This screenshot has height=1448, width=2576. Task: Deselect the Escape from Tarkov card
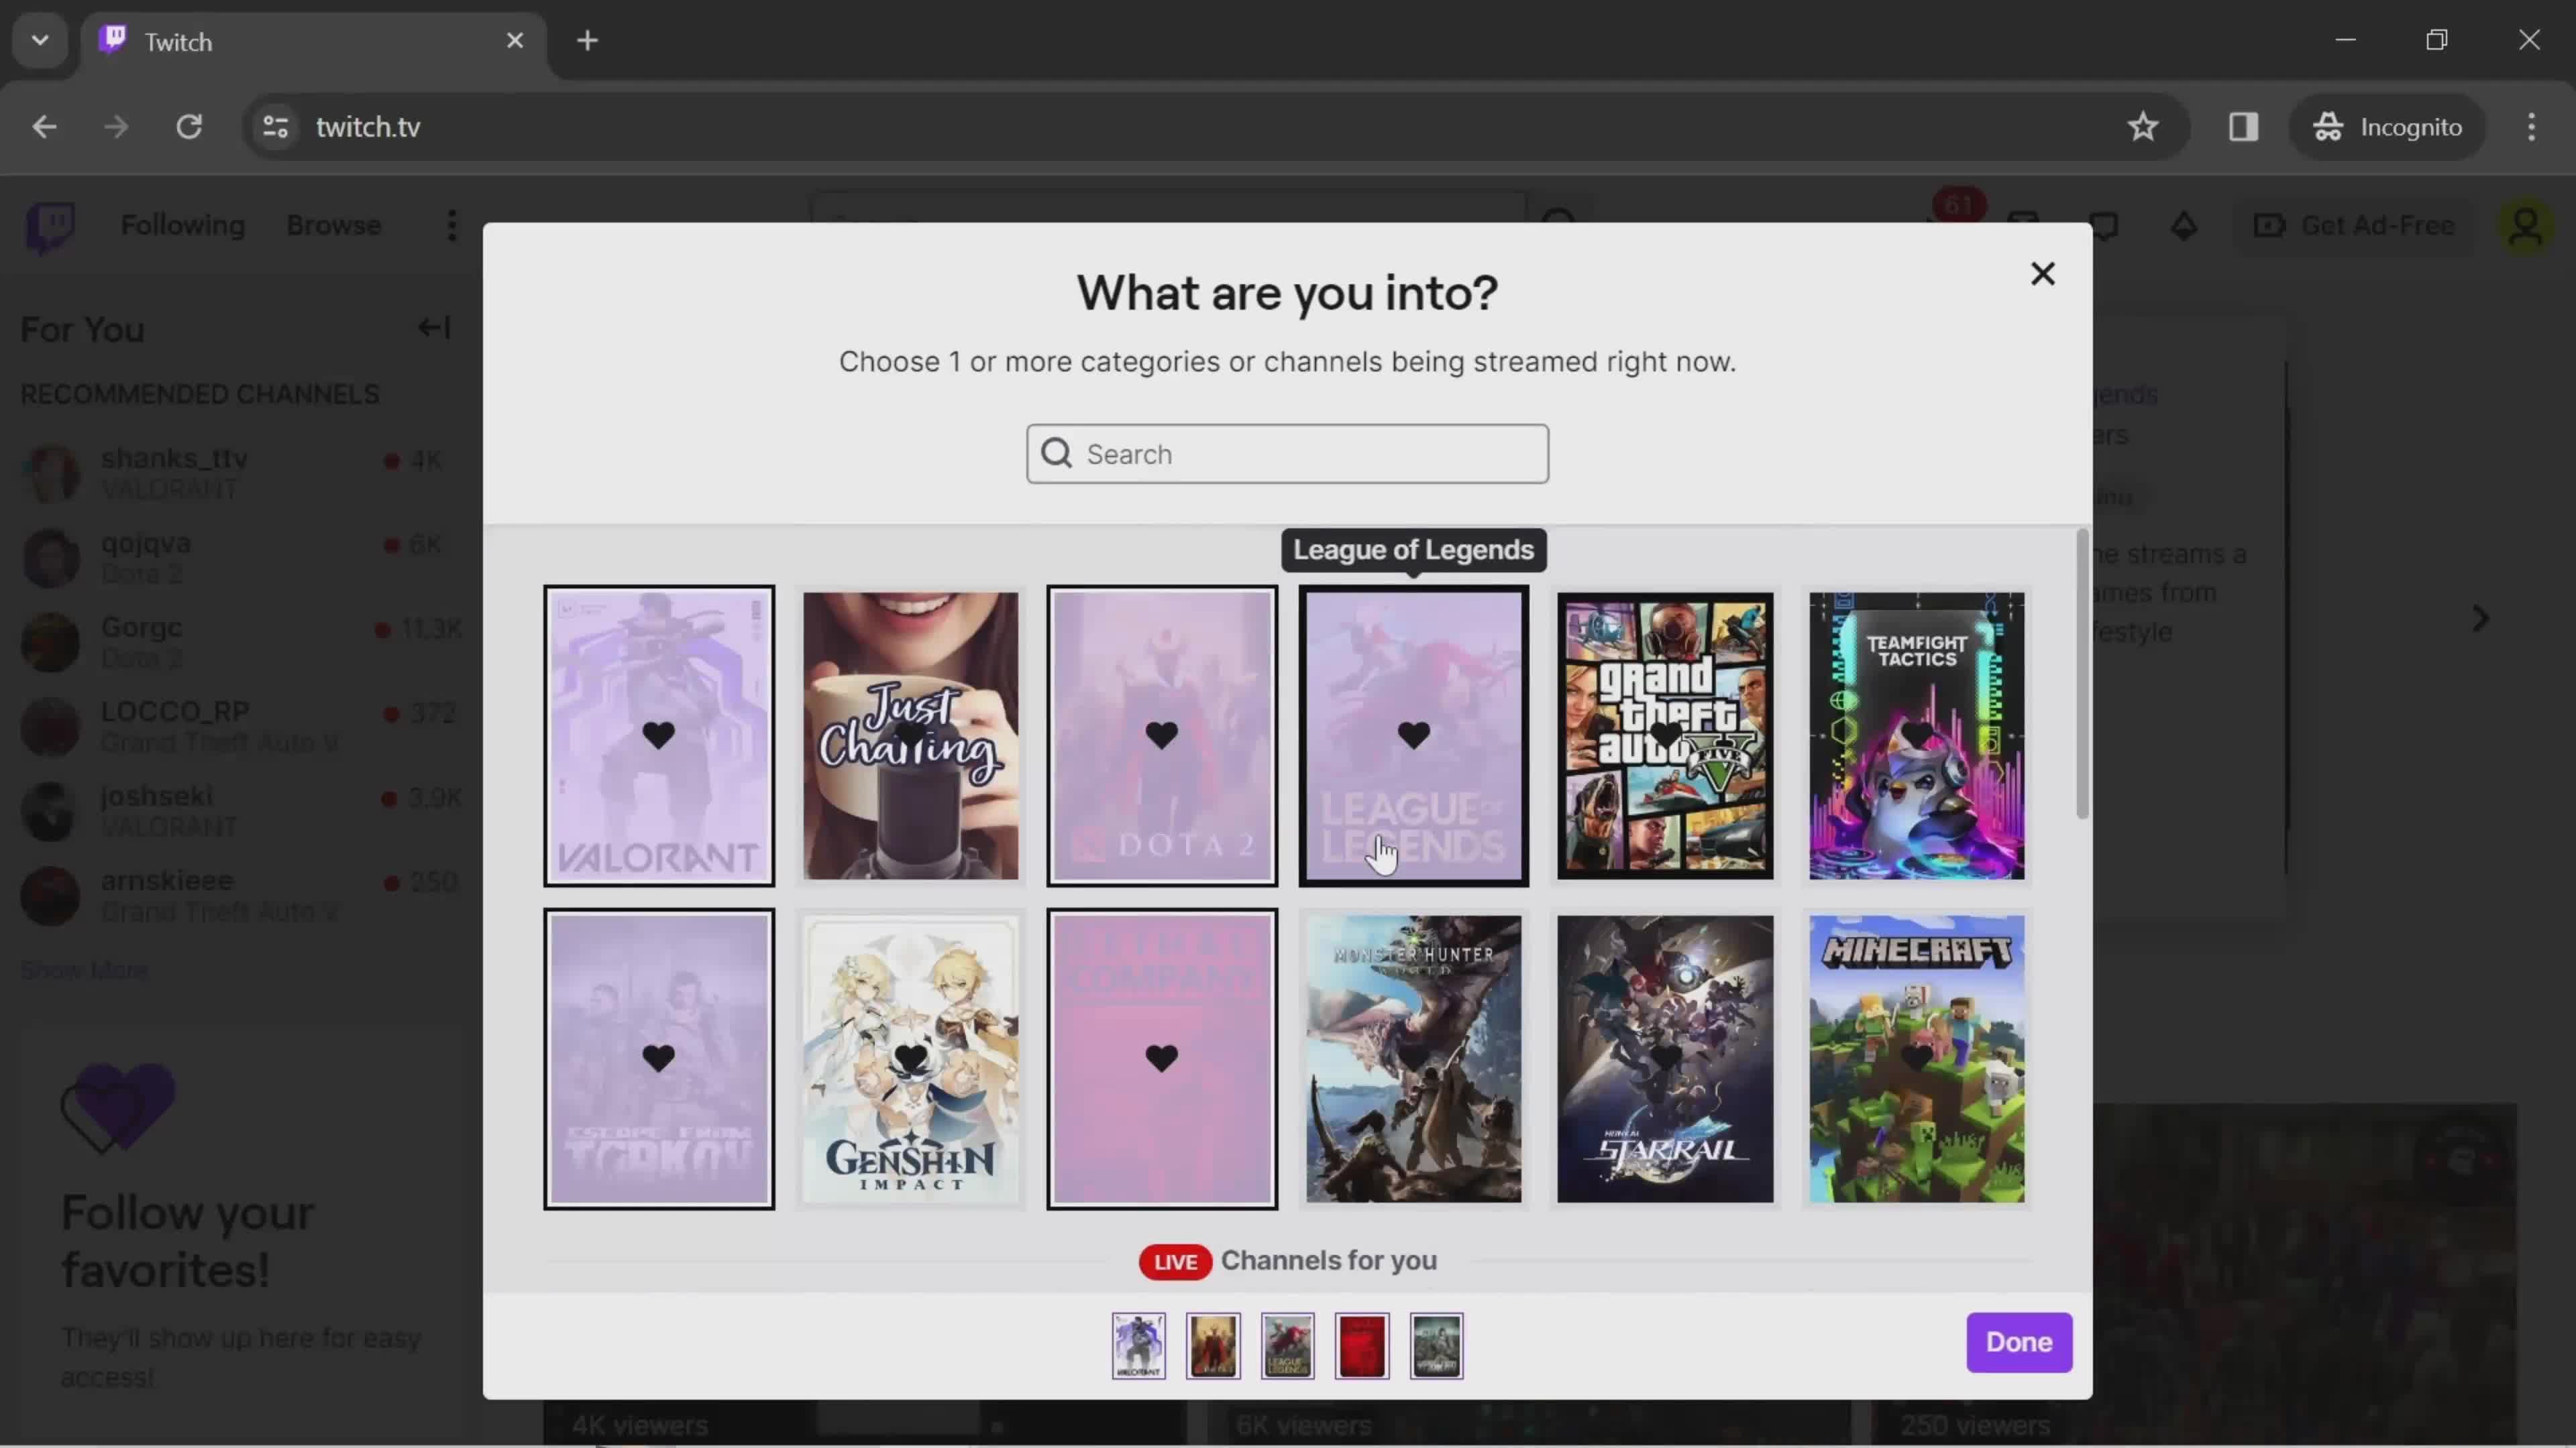click(x=658, y=1059)
